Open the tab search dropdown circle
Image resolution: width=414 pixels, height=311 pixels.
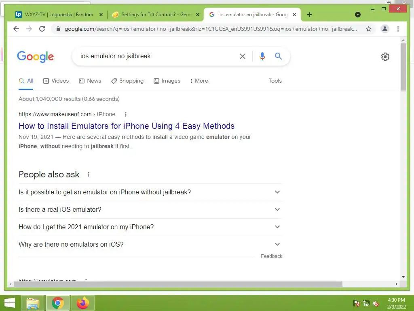pyautogui.click(x=358, y=15)
